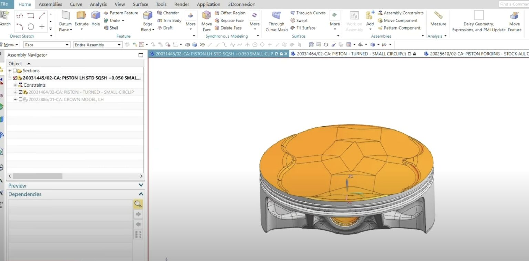
Task: Activate the Edge Blend tool
Action: click(x=147, y=15)
